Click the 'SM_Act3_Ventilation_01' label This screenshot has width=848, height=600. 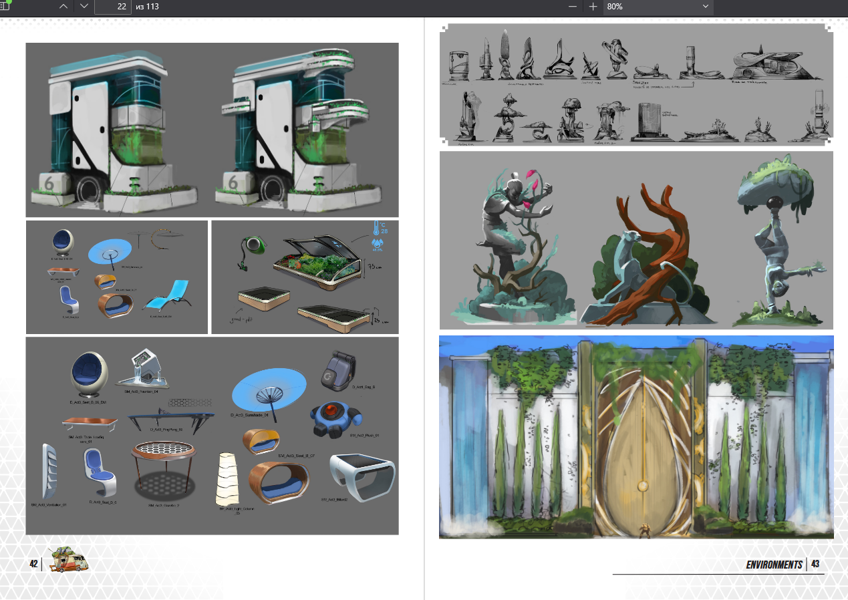[x=49, y=504]
